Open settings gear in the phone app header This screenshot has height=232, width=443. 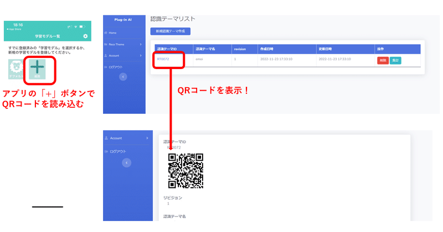coord(85,36)
